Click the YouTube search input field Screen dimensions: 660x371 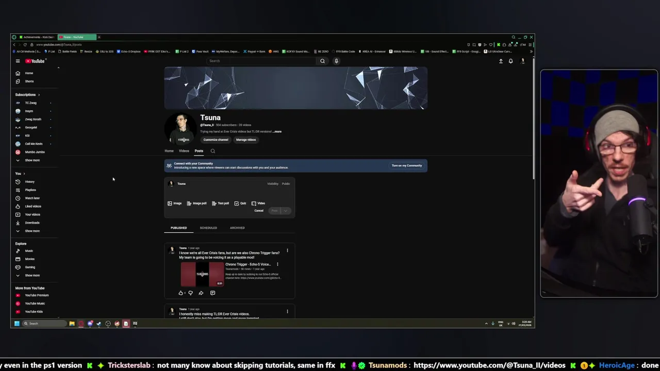pos(260,61)
